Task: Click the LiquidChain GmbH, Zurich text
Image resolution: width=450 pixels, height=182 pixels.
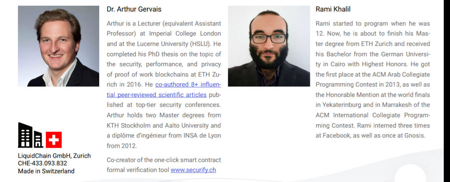Action: coord(54,156)
